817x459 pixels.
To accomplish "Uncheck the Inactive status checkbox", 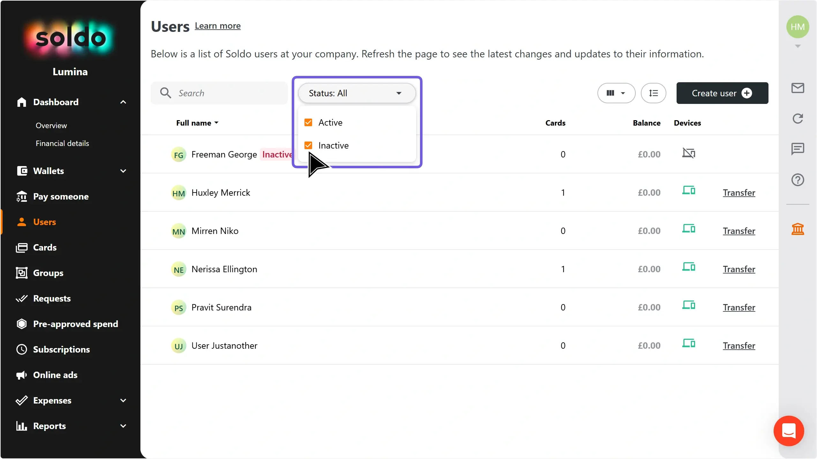I will coord(308,145).
